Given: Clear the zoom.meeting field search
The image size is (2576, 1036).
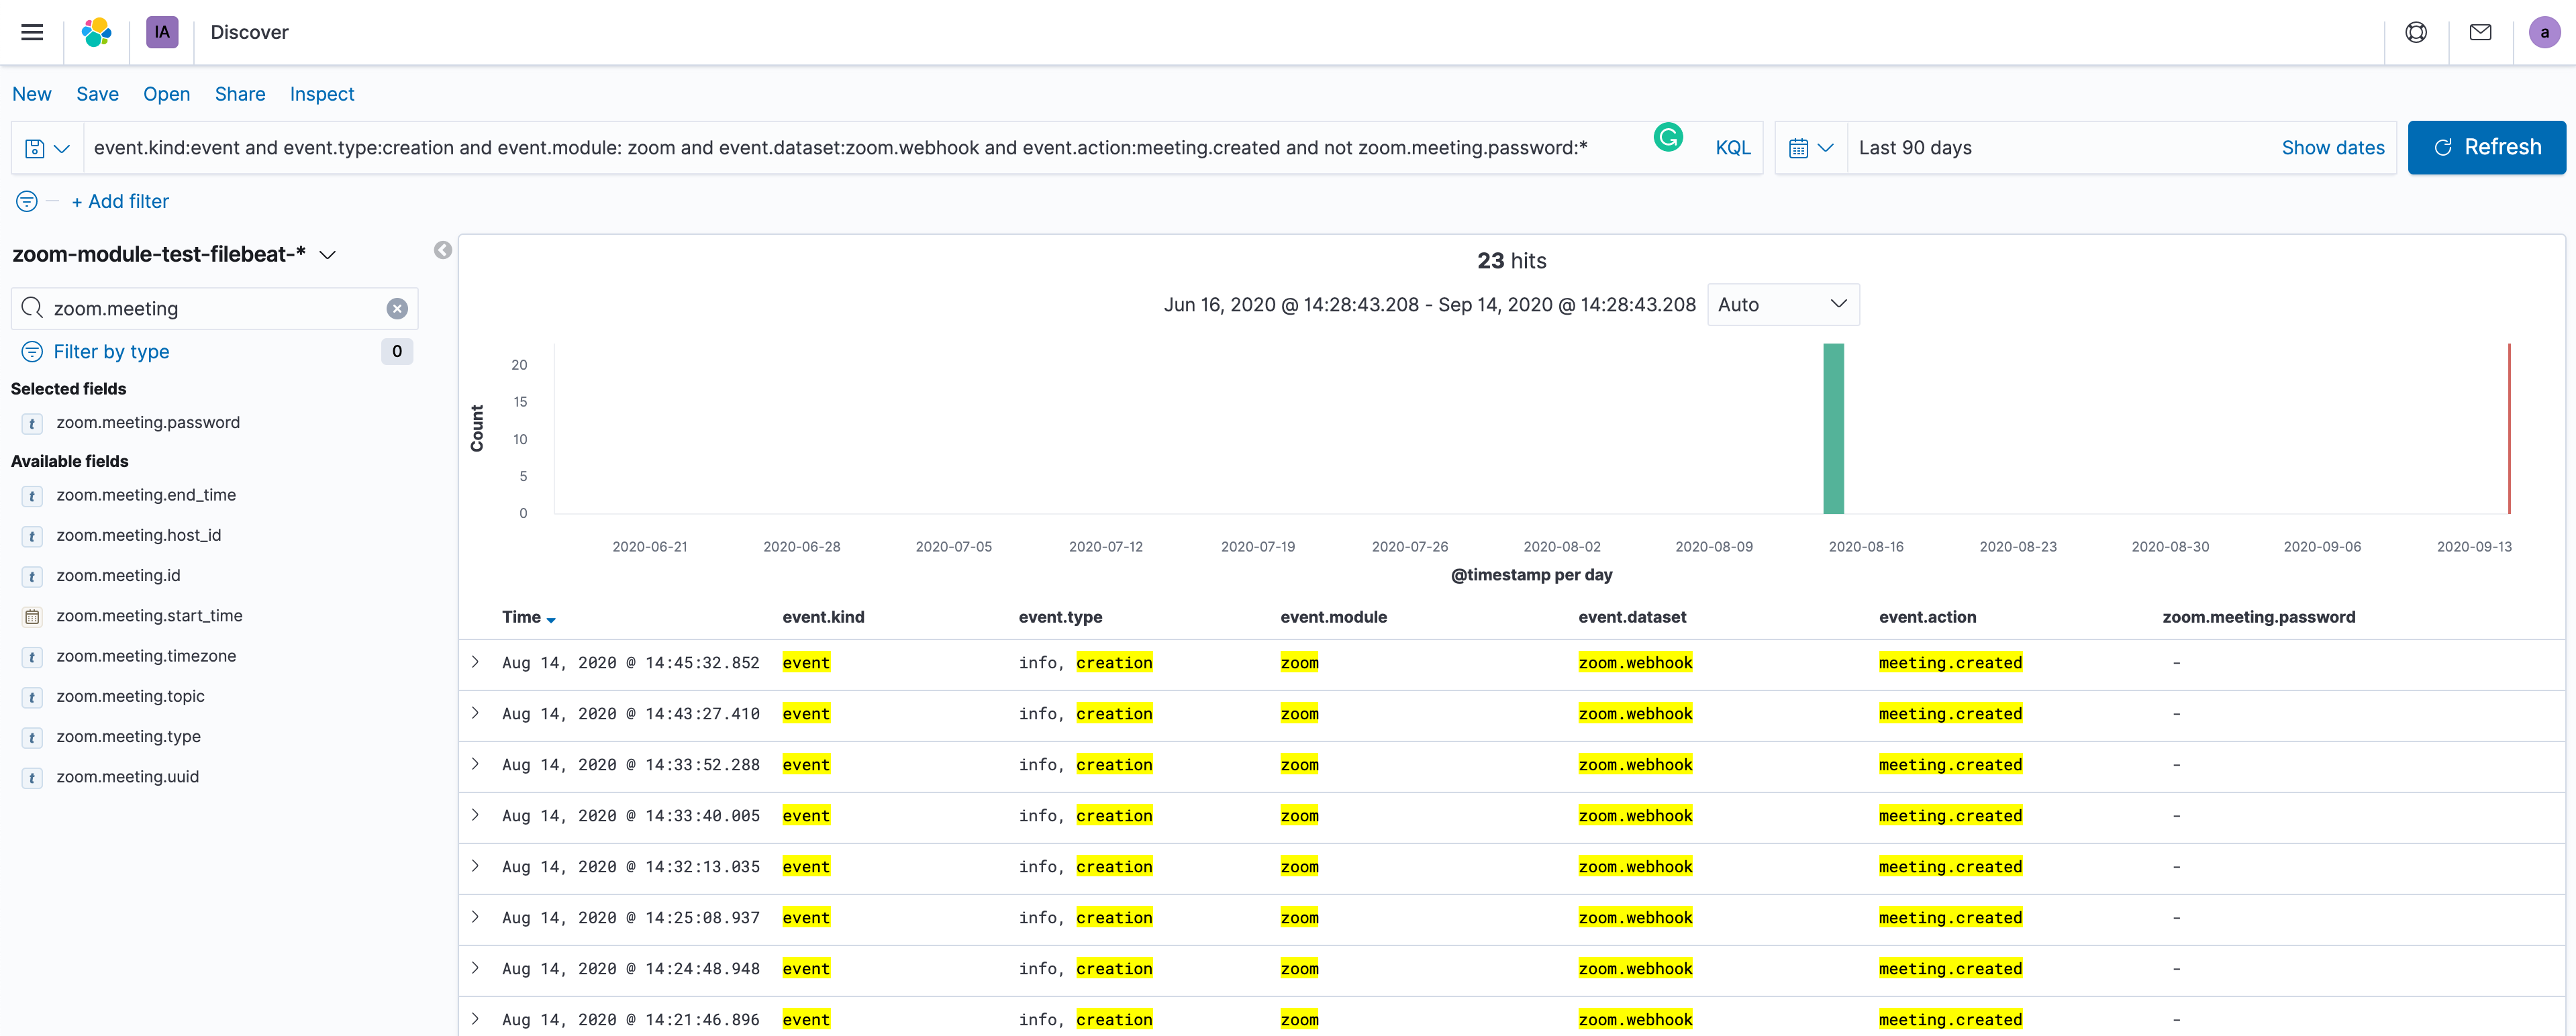Looking at the screenshot, I should [x=397, y=309].
